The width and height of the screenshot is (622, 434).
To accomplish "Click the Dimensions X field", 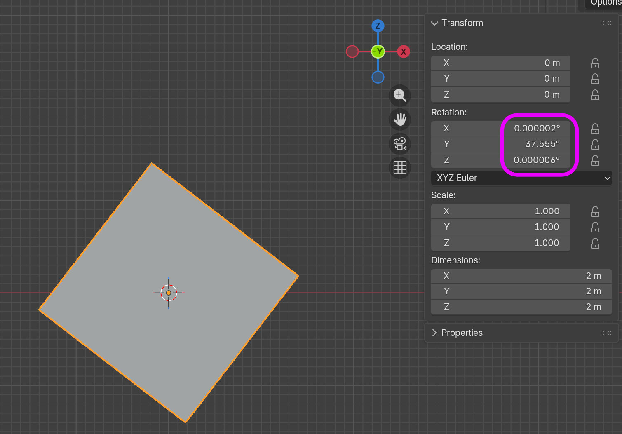I will pyautogui.click(x=521, y=276).
